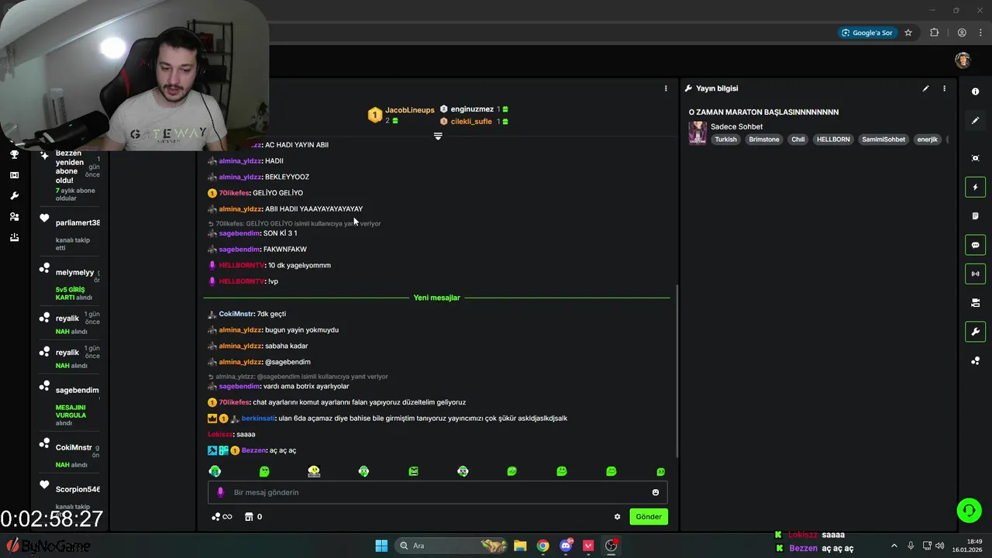992x558 pixels.
Task: Select the SamimiSohbet tag
Action: 883,139
